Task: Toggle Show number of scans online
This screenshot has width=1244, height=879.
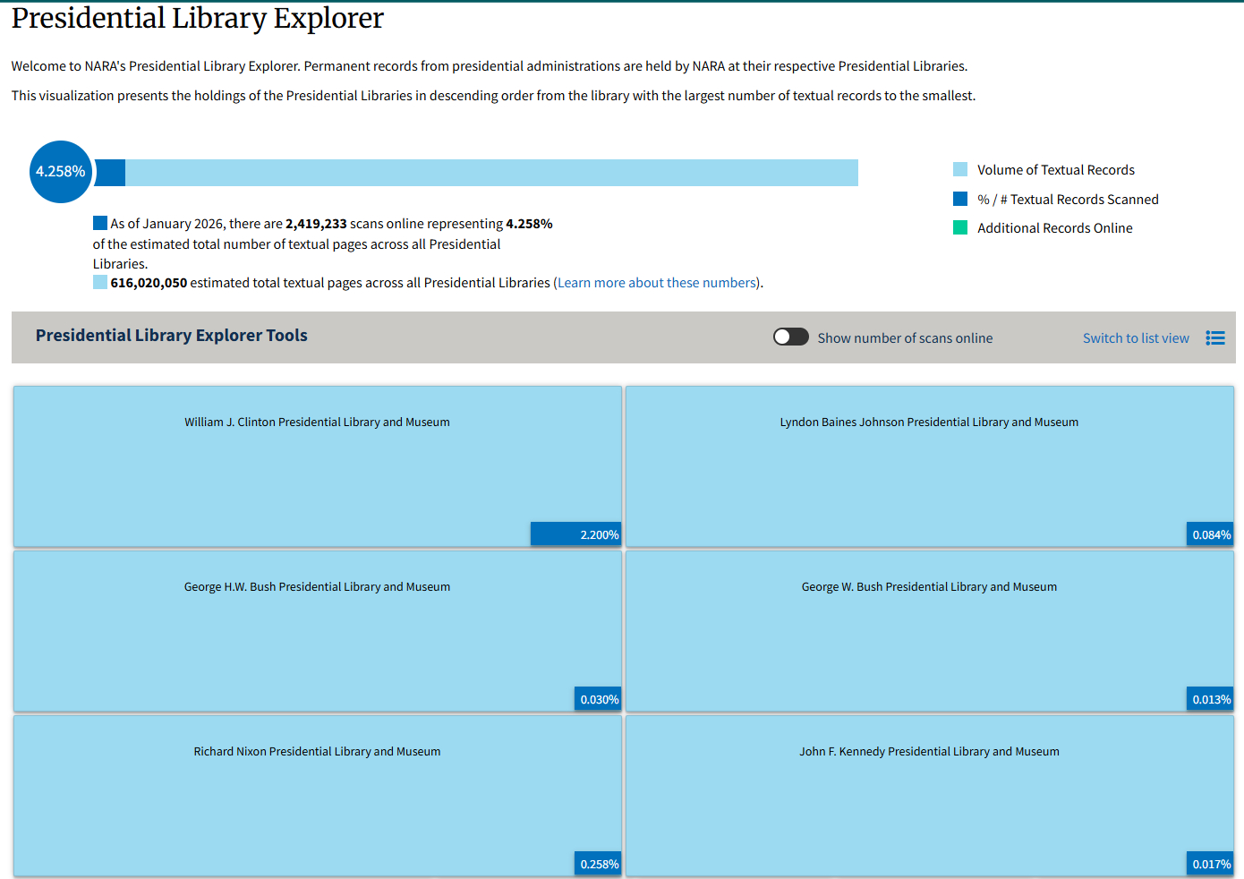Action: coord(791,337)
